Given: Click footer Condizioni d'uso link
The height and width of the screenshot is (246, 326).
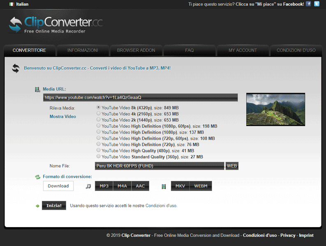Looking at the screenshot, I should tap(260, 235).
